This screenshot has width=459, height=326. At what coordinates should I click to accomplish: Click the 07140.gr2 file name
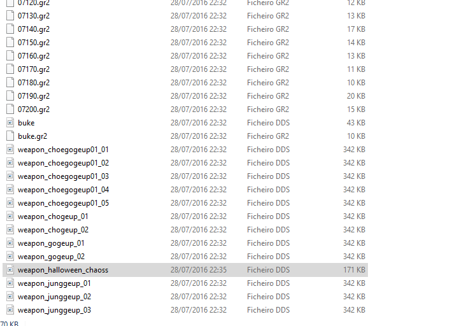click(x=34, y=29)
